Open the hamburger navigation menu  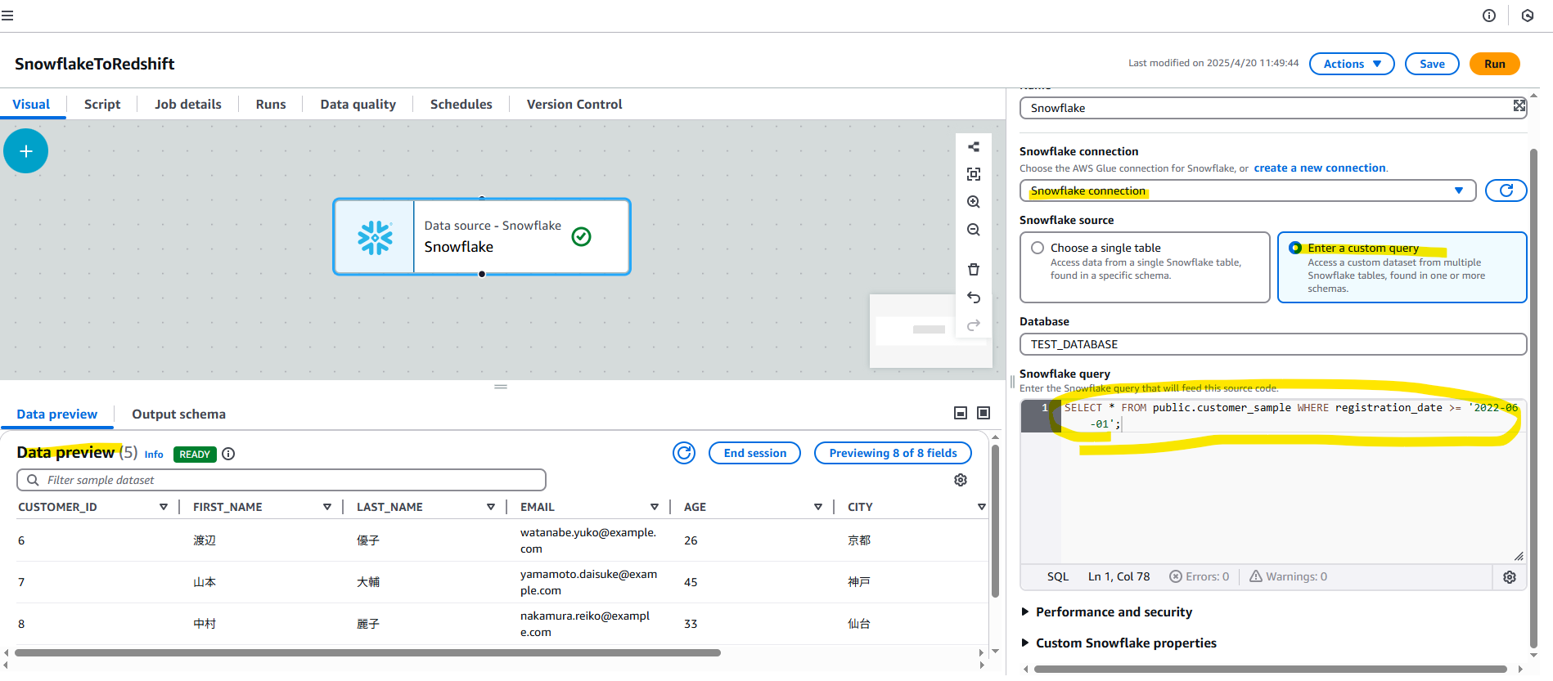(x=7, y=16)
